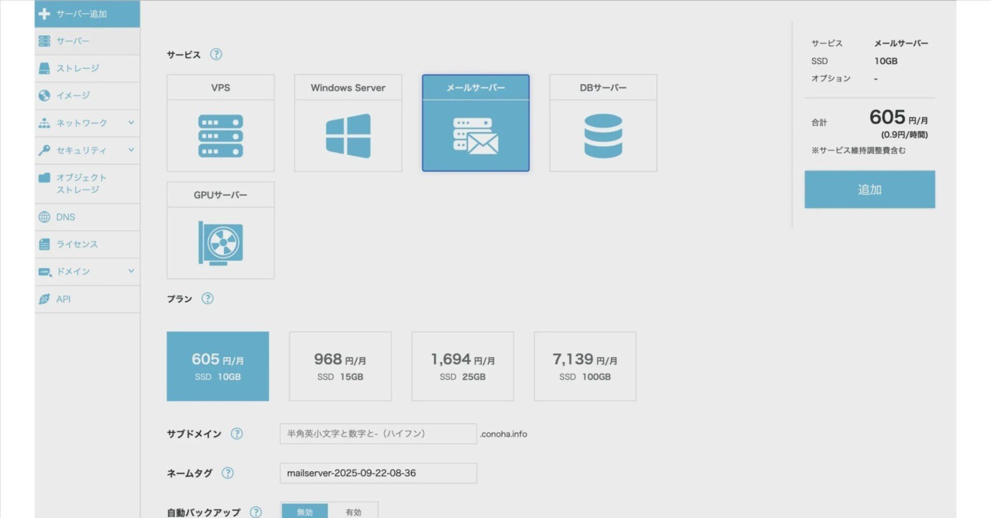Click the ドメイン .com icon in sidebar
The width and height of the screenshot is (991, 518).
[45, 272]
